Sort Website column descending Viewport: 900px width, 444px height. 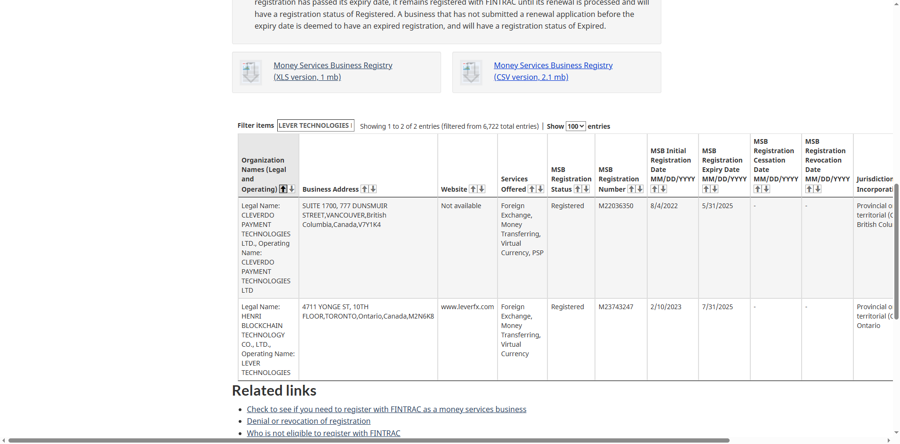pos(482,189)
